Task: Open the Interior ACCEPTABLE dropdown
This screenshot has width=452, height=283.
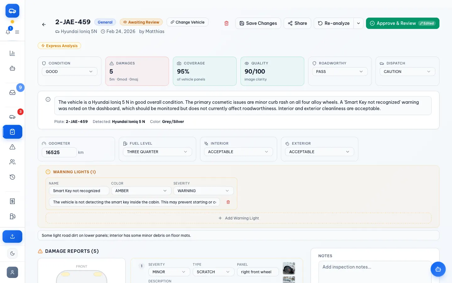Action: tap(238, 152)
